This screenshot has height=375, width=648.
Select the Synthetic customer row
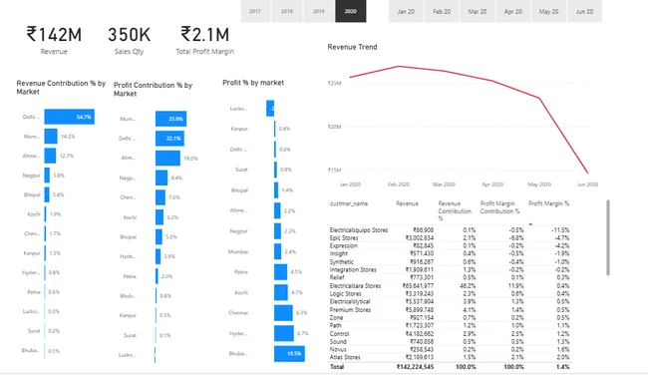(x=450, y=261)
